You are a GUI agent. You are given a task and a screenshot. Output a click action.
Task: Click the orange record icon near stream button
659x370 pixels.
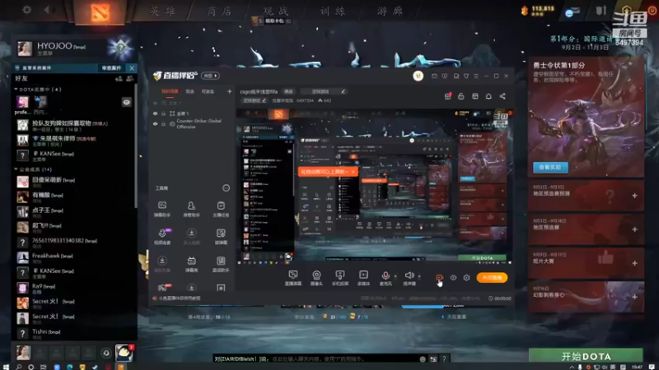tap(439, 277)
